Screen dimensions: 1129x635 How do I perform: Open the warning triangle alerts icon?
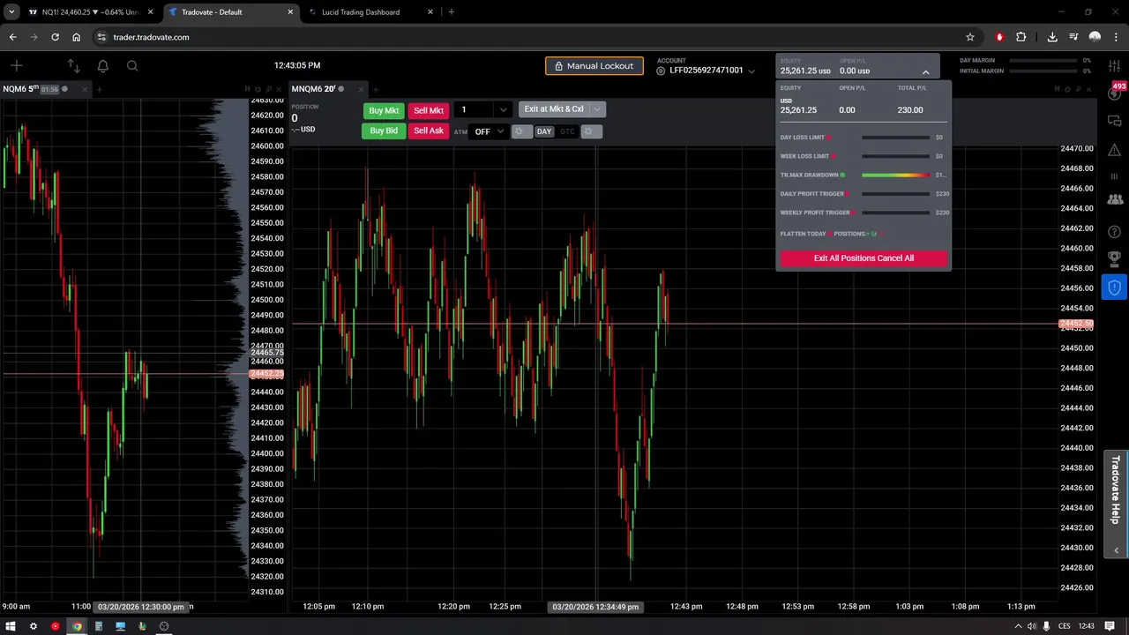coord(1114,149)
